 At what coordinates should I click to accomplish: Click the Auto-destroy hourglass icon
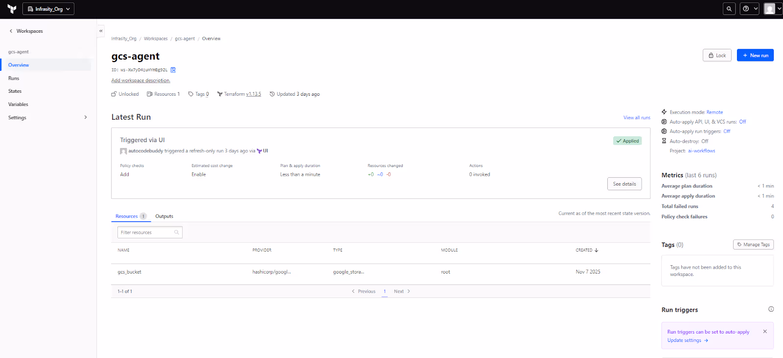click(664, 141)
